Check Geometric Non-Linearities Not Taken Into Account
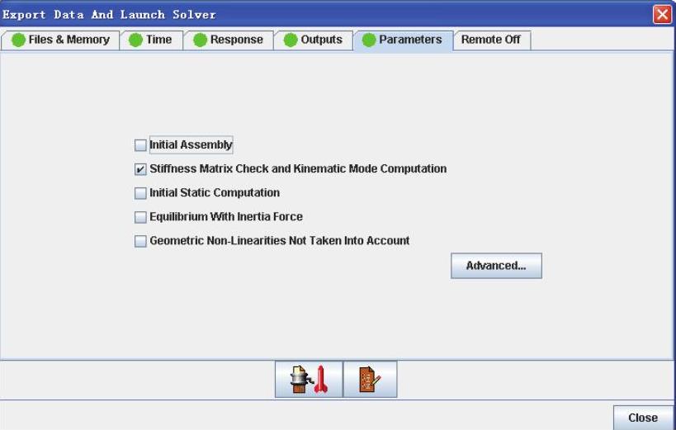676x430 pixels. pyautogui.click(x=140, y=241)
